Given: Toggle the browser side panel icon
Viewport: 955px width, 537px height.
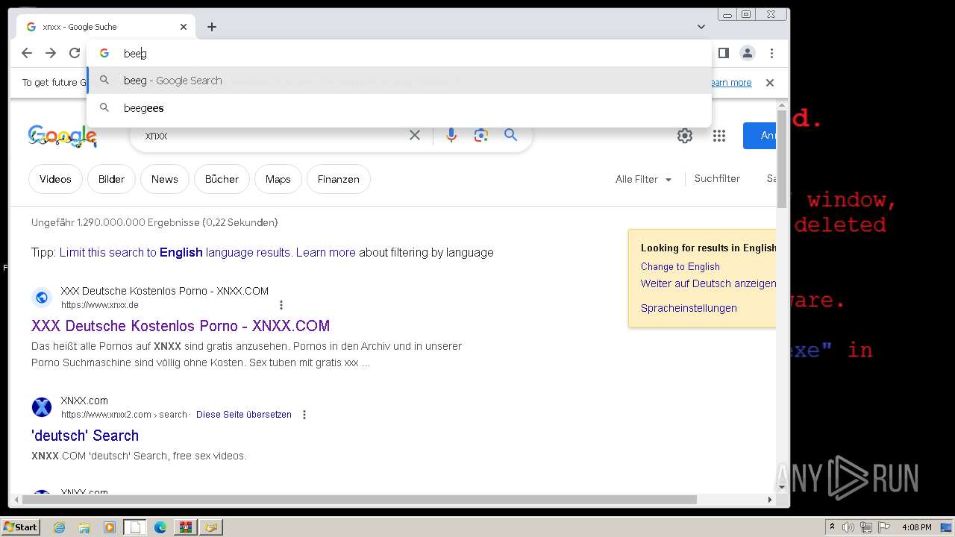Looking at the screenshot, I should click(723, 53).
